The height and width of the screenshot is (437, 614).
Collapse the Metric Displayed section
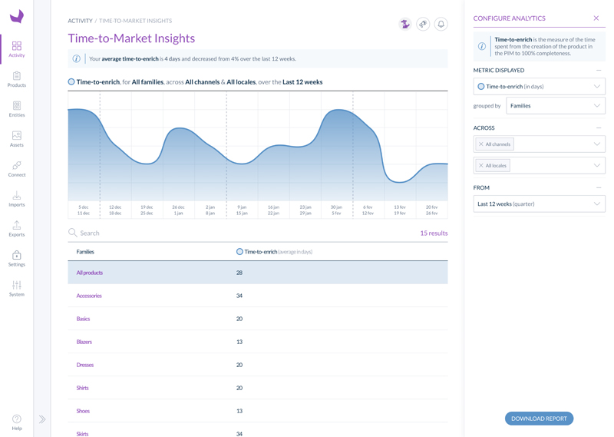click(599, 70)
